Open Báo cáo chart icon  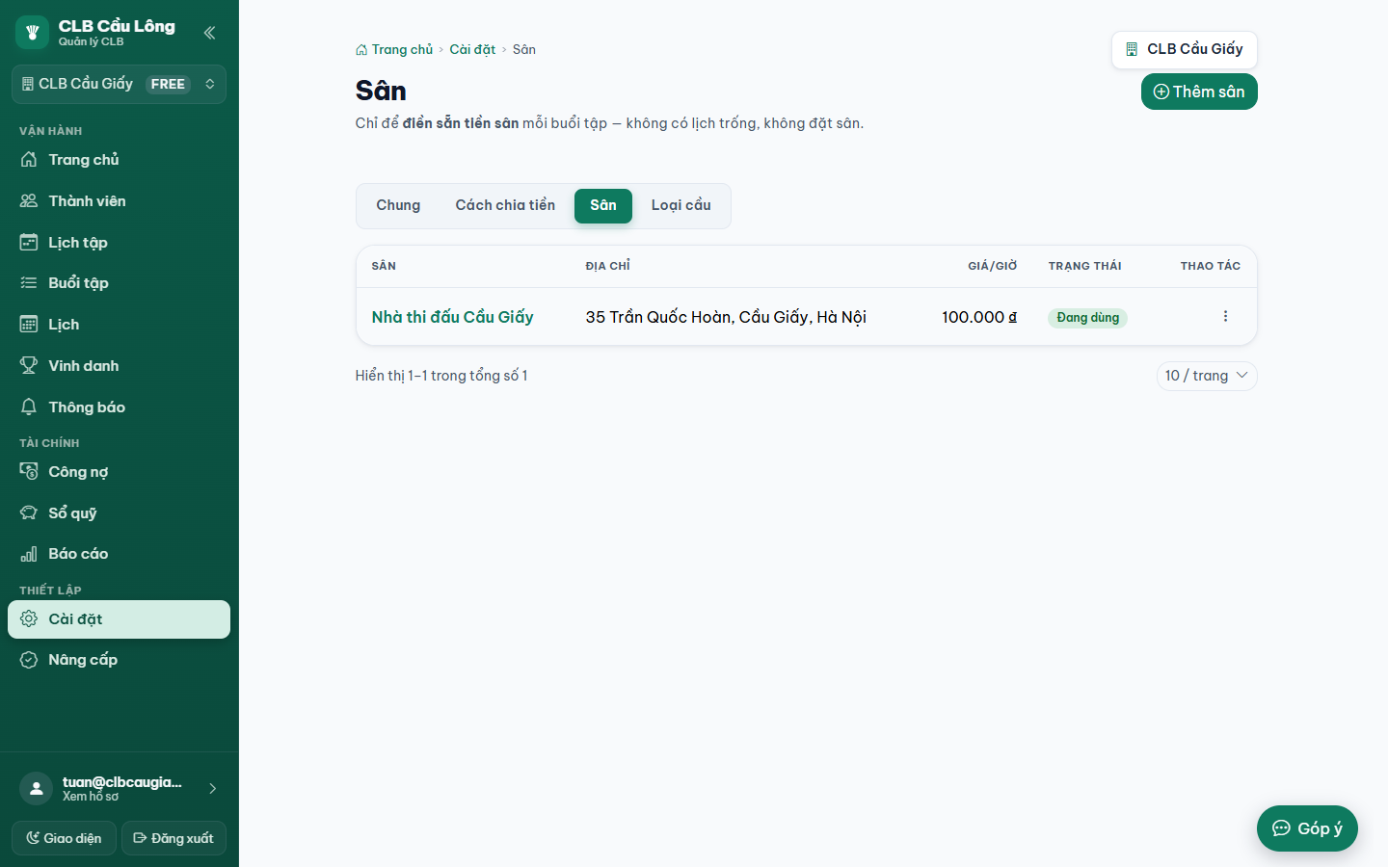29,554
